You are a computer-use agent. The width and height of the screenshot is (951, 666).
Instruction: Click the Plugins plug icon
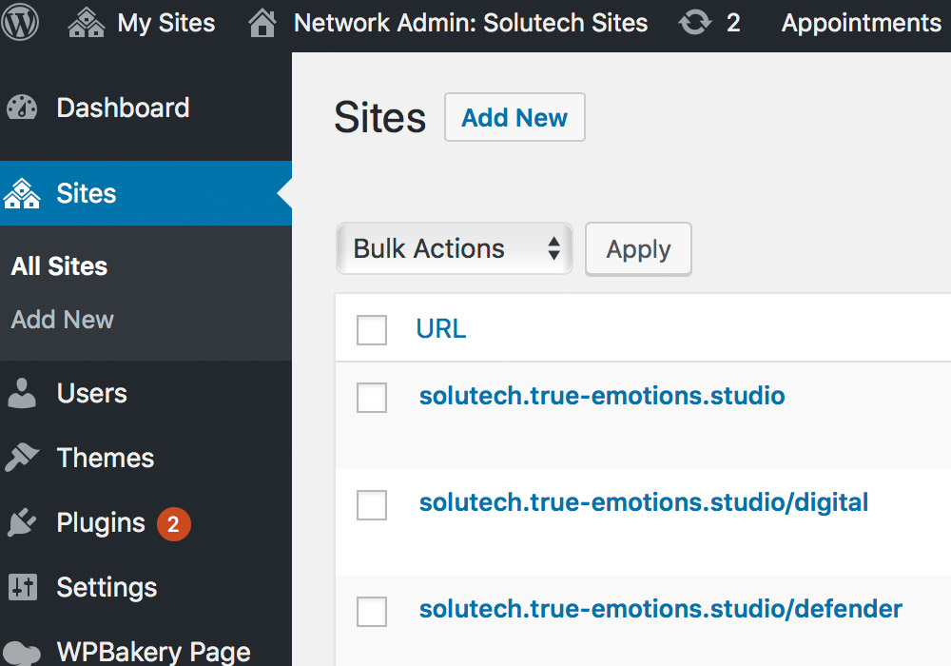click(22, 522)
